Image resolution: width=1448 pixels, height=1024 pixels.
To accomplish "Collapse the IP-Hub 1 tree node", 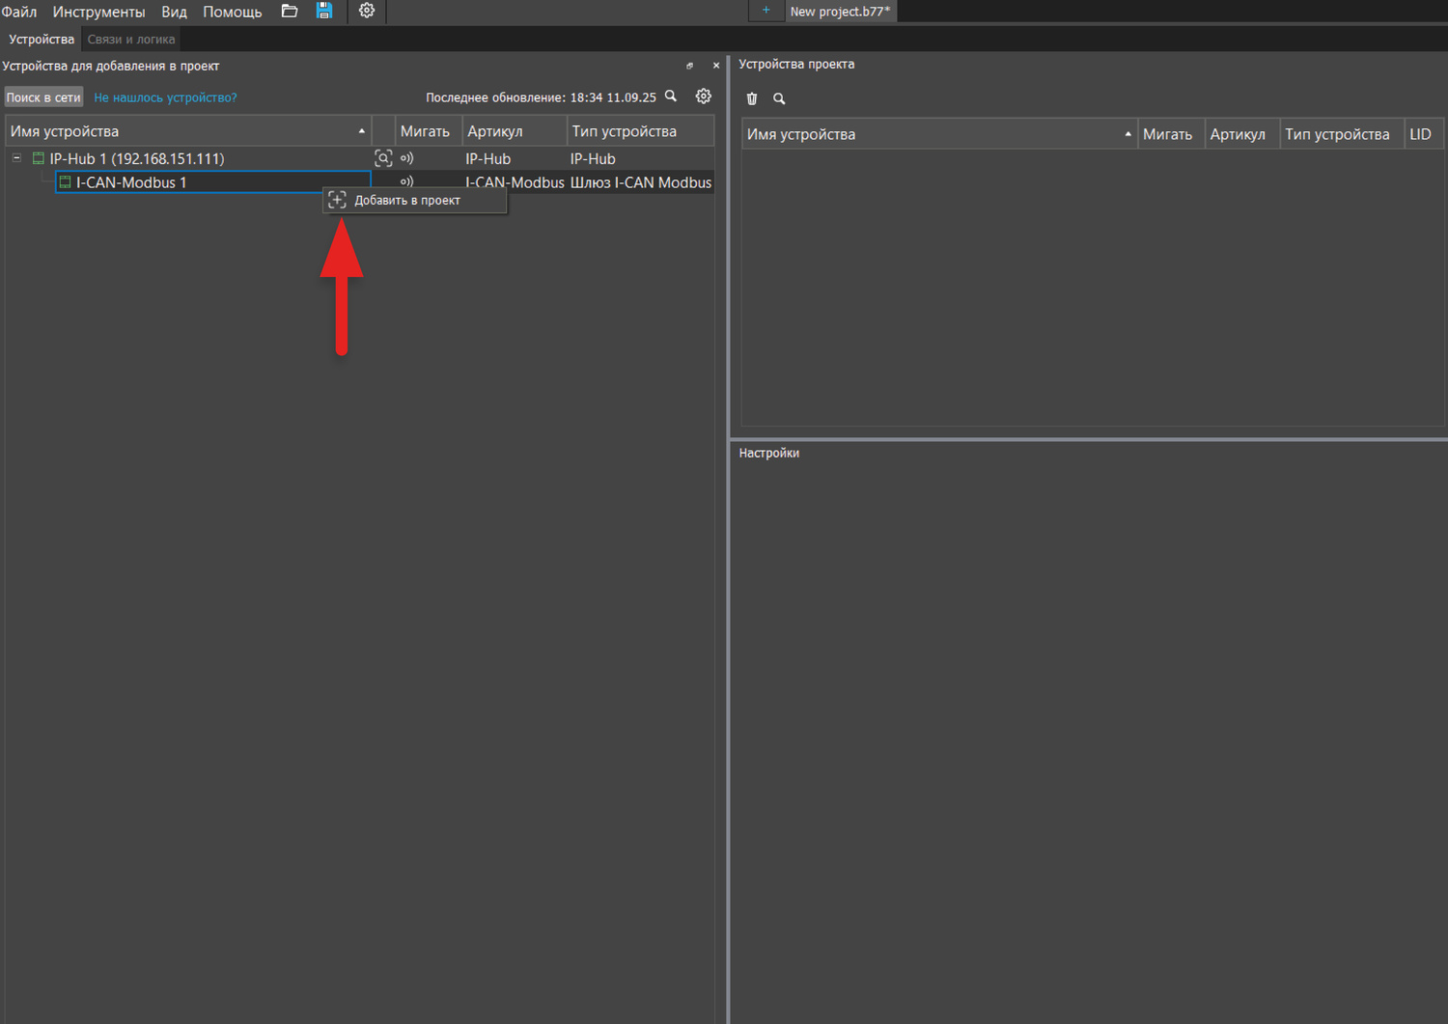I will pos(16,158).
